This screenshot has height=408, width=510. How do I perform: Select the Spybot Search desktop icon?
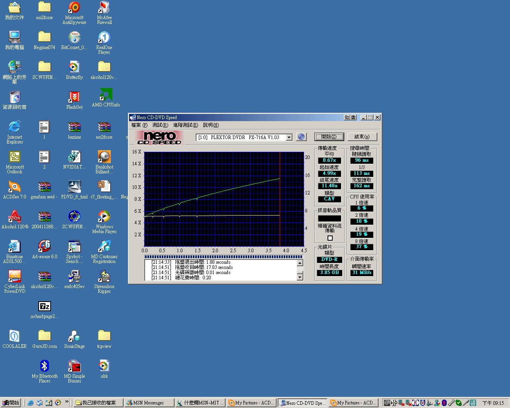[74, 252]
